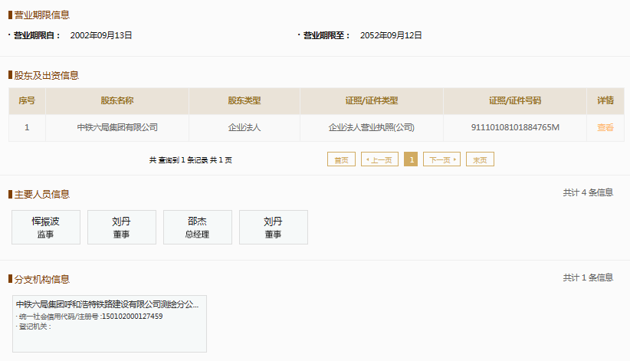Click the certificate number 91110108101884765M
This screenshot has width=630, height=361.
click(515, 127)
